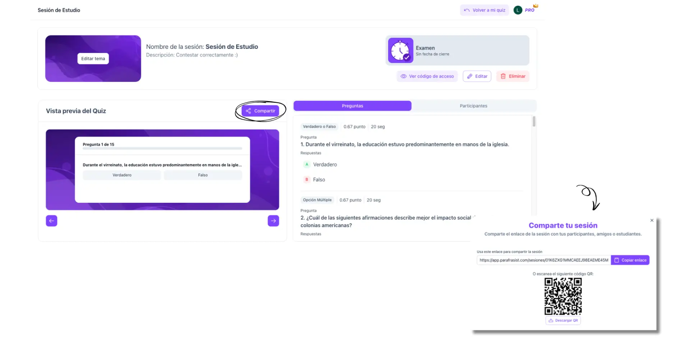Return to quiz via Volver a mi quiz

click(484, 10)
